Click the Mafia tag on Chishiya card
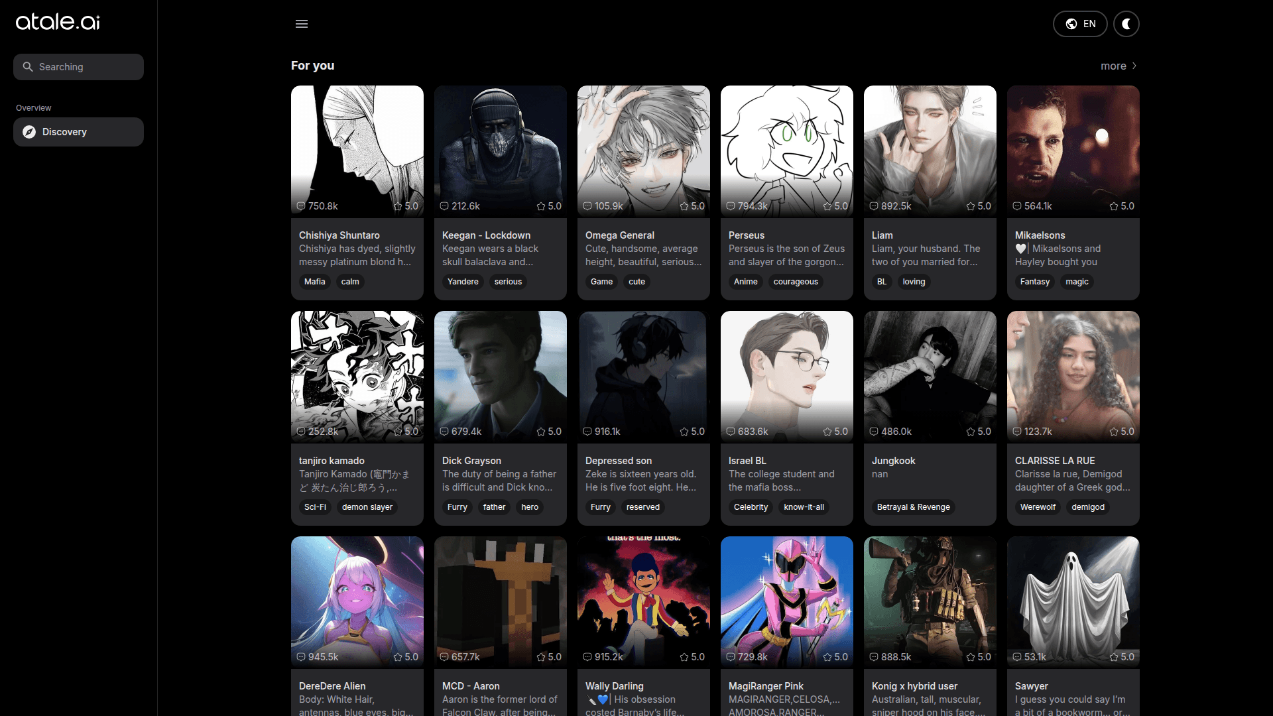 click(314, 282)
